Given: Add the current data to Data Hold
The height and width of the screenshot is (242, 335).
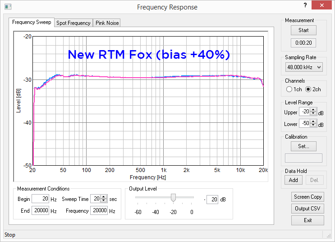Looking at the screenshot, I should point(294,180).
